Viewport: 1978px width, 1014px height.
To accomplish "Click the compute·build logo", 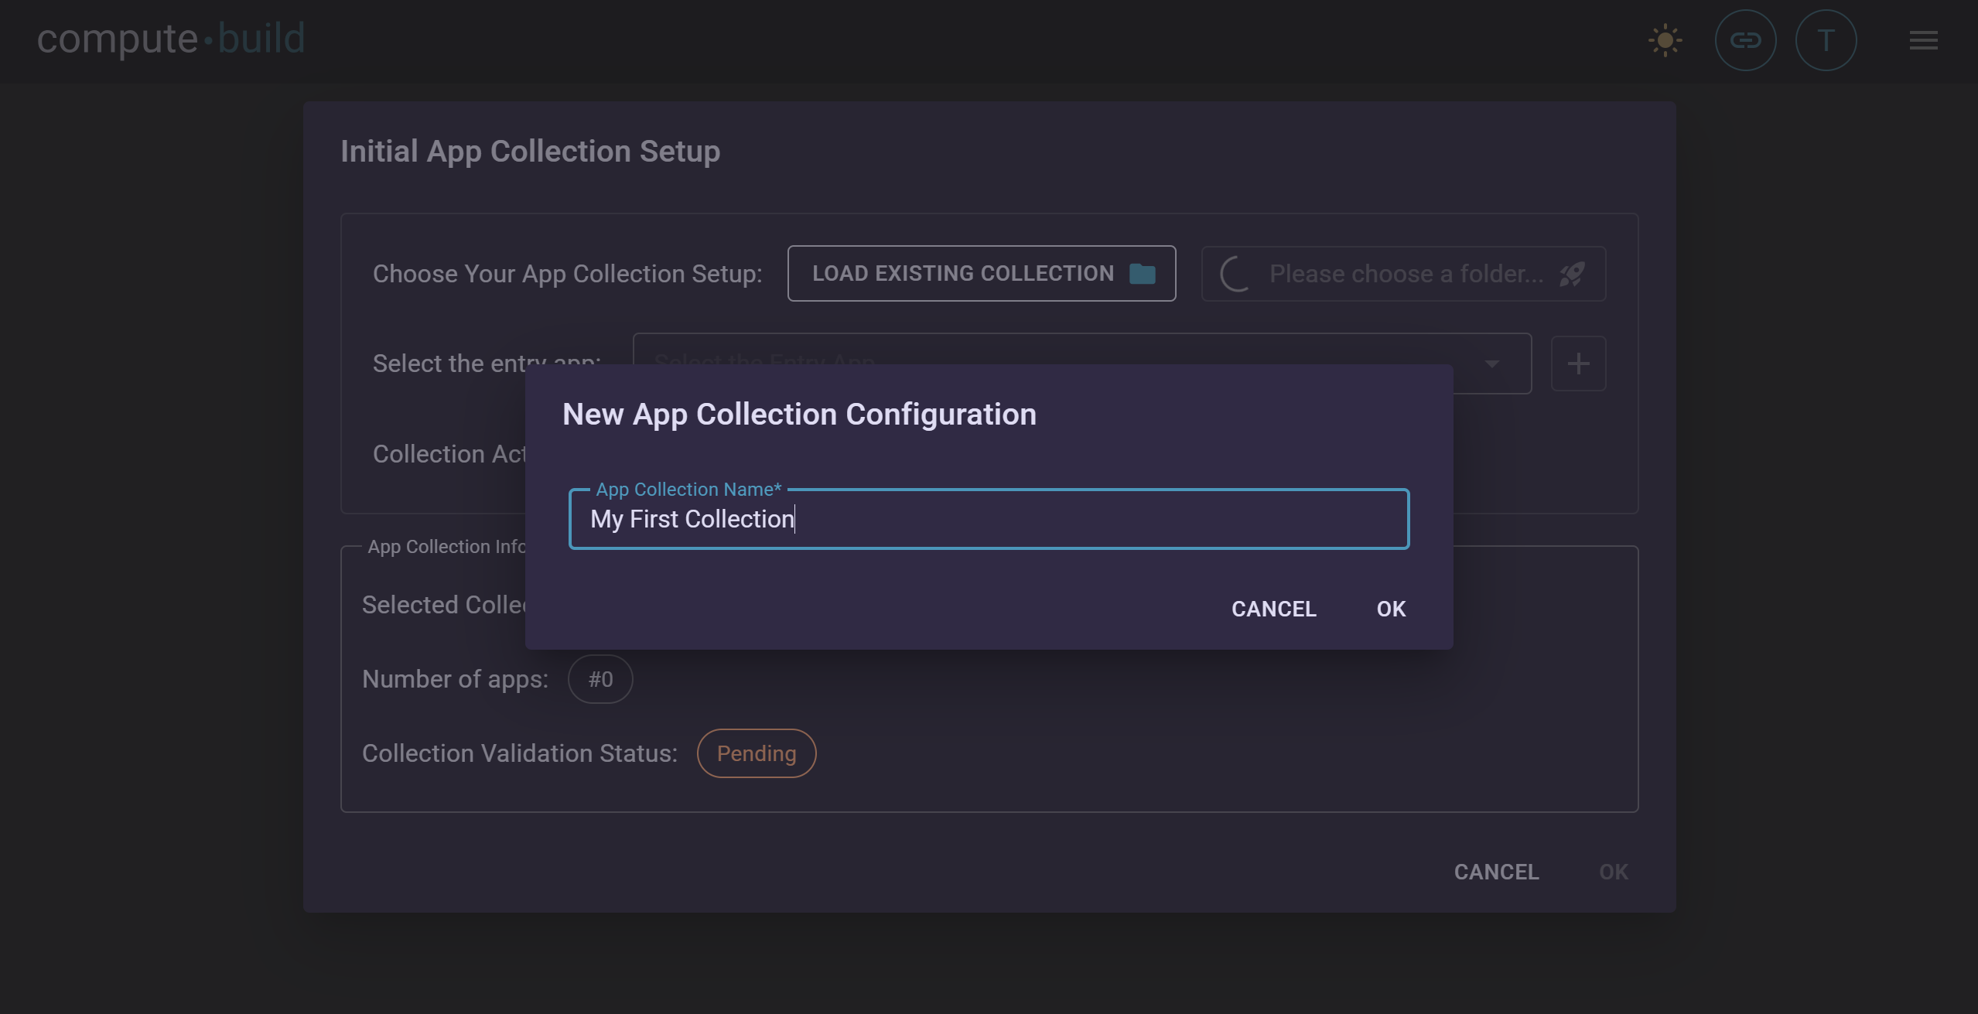I will click(x=170, y=39).
